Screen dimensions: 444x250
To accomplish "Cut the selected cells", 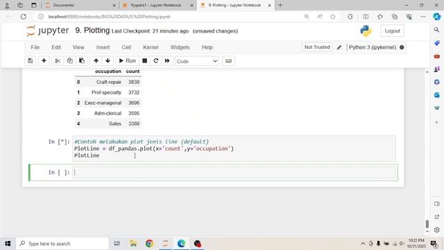I will (58, 61).
